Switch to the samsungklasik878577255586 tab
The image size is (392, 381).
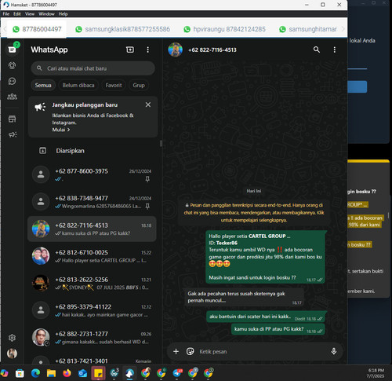[122, 29]
